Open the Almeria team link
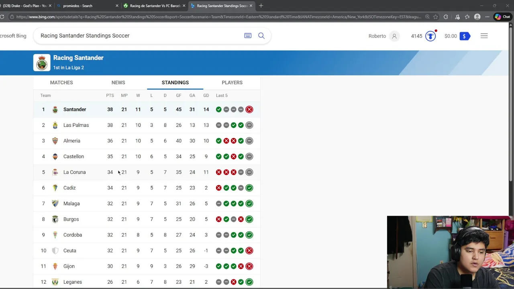 (72, 141)
